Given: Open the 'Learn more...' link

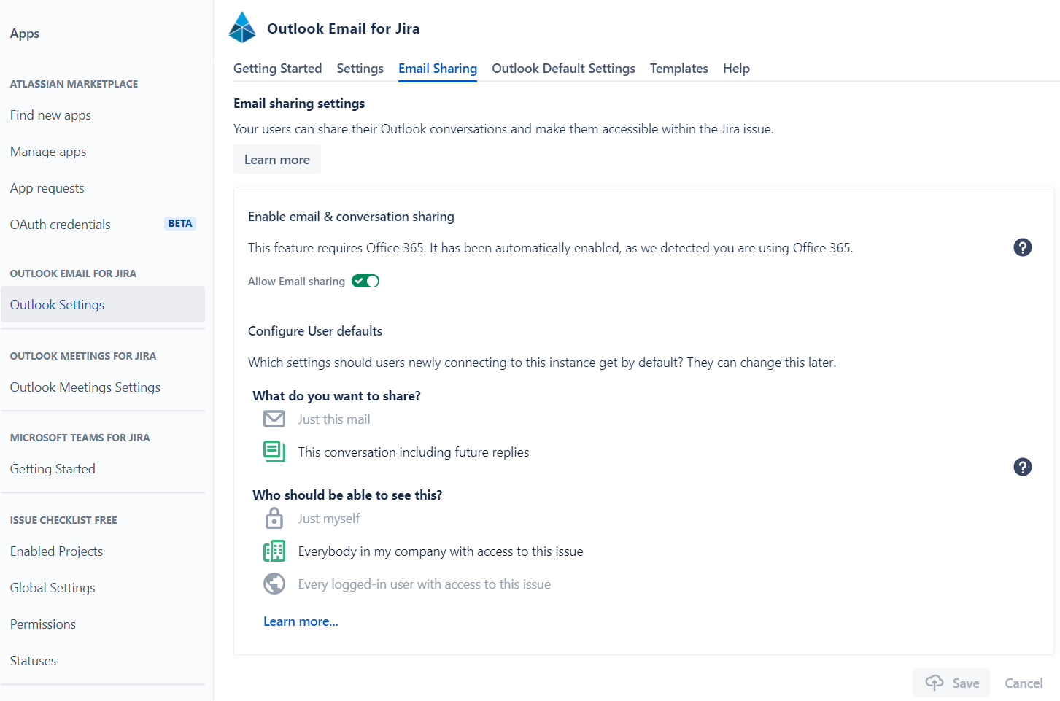Looking at the screenshot, I should 301,621.
